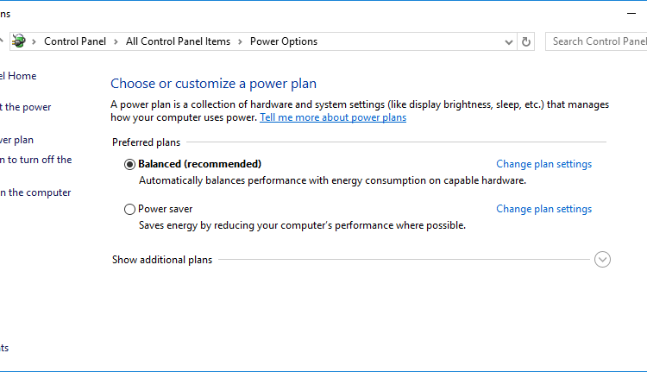Screen dimensions: 647x372
Task: Go to Control Panel Home link
Action: 17,76
